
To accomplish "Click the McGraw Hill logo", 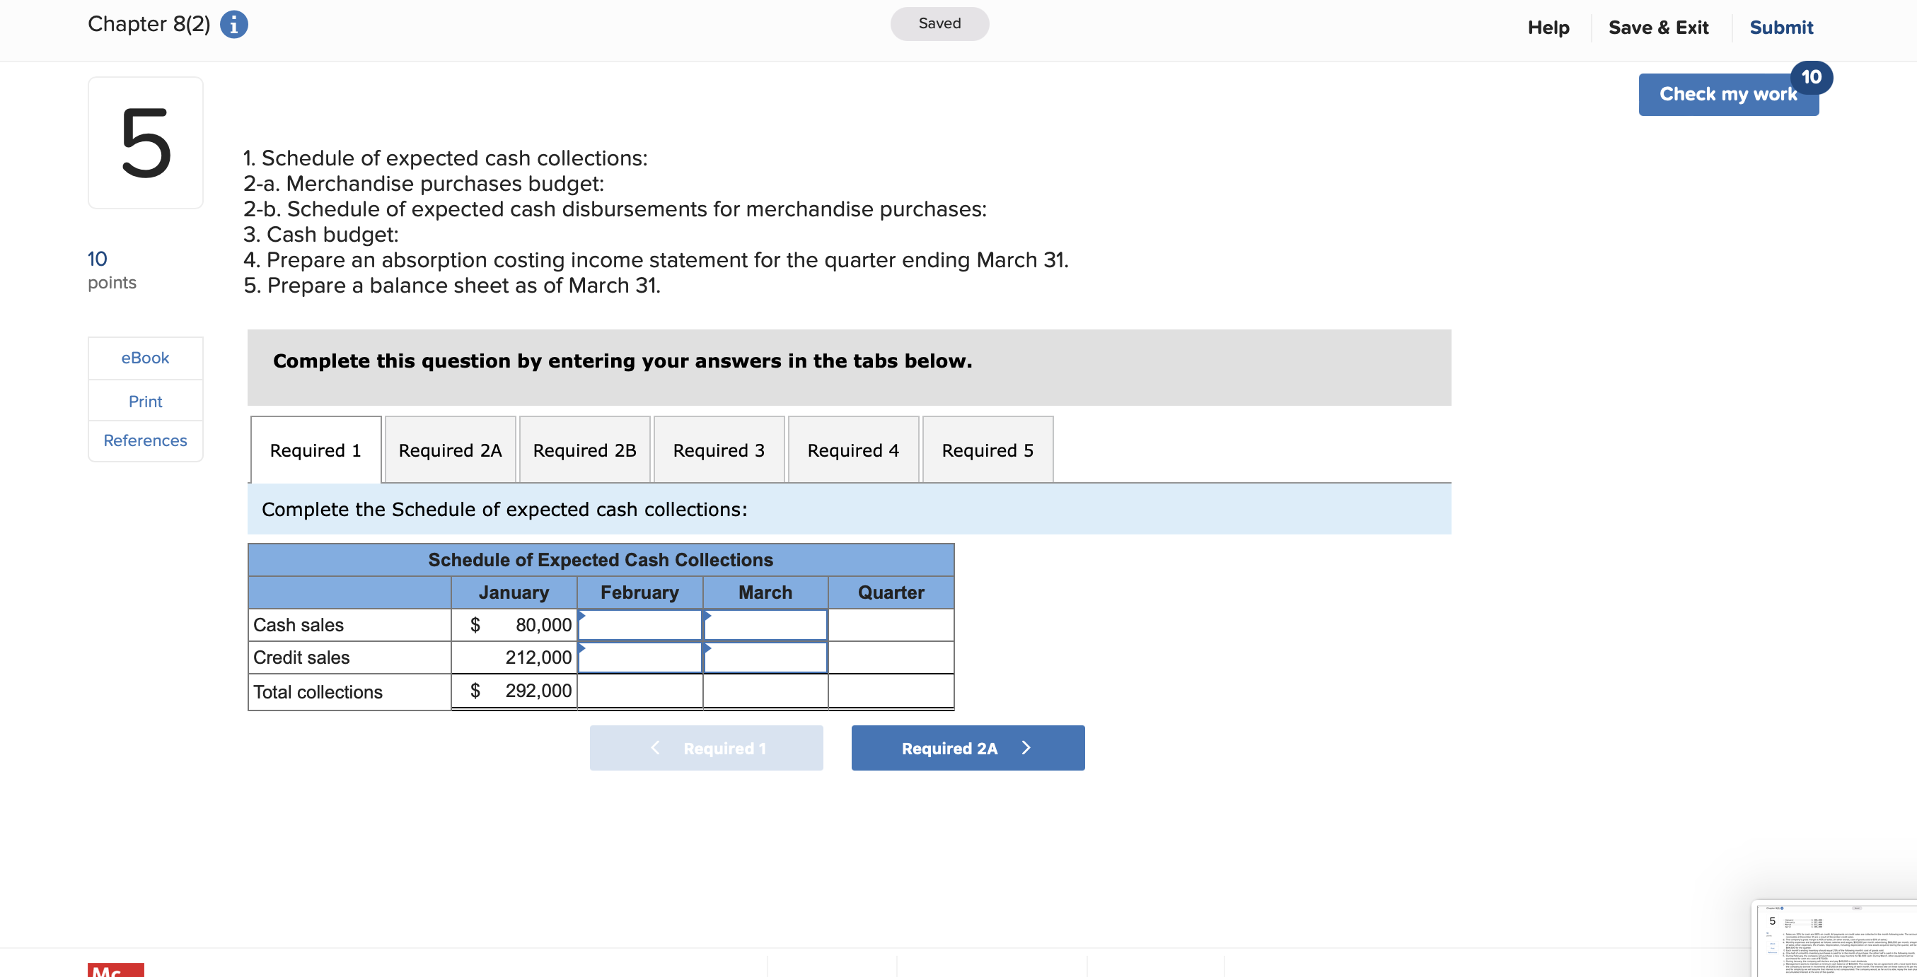I will point(115,969).
